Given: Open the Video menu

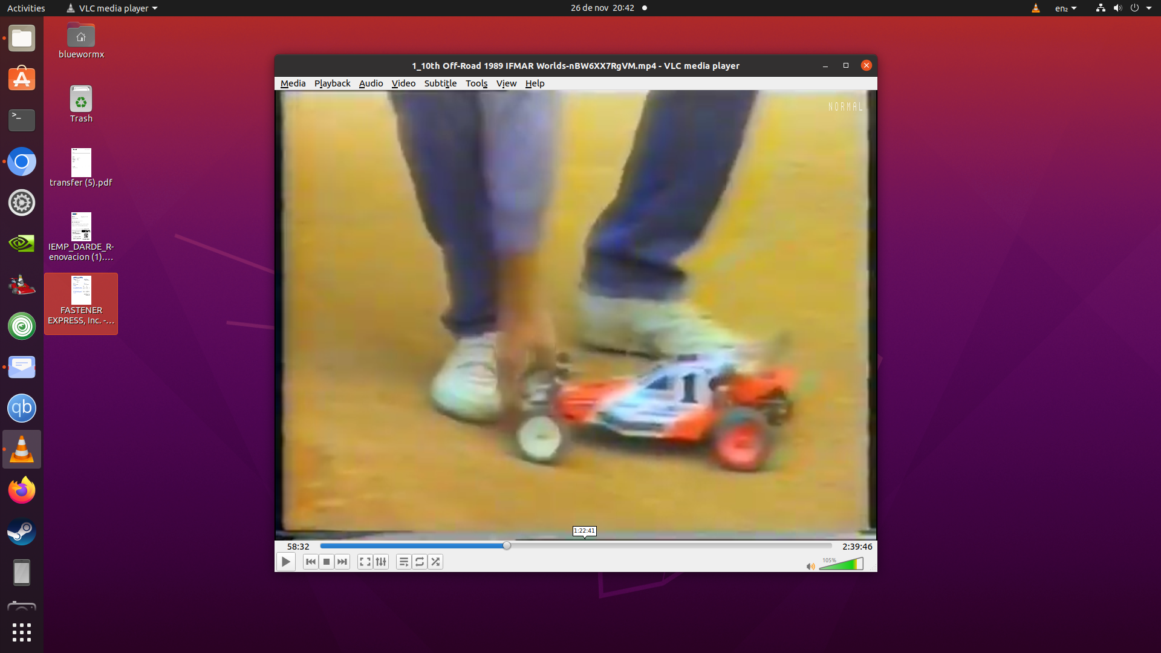Looking at the screenshot, I should click(x=403, y=83).
